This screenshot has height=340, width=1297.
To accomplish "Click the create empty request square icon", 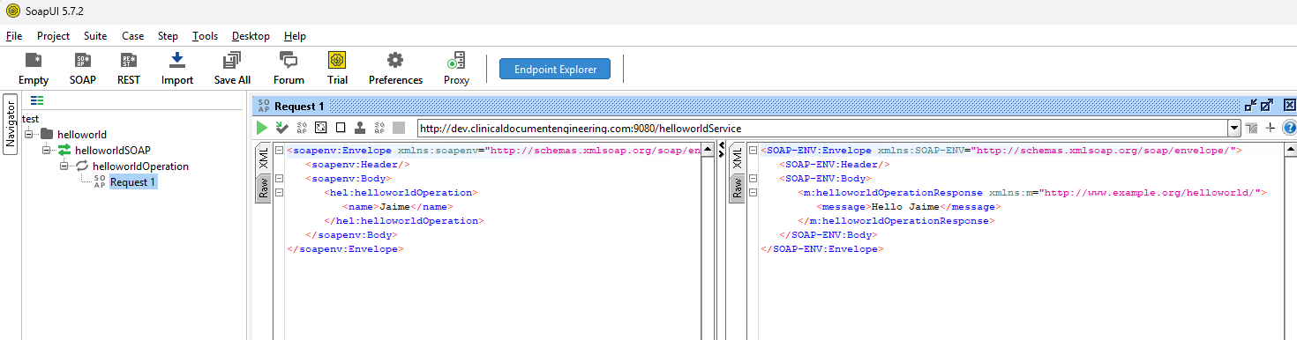I will 341,128.
